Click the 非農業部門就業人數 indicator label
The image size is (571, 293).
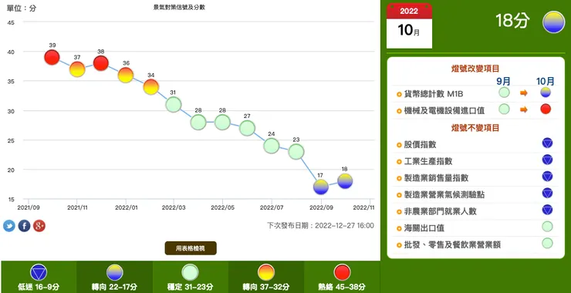tap(441, 211)
